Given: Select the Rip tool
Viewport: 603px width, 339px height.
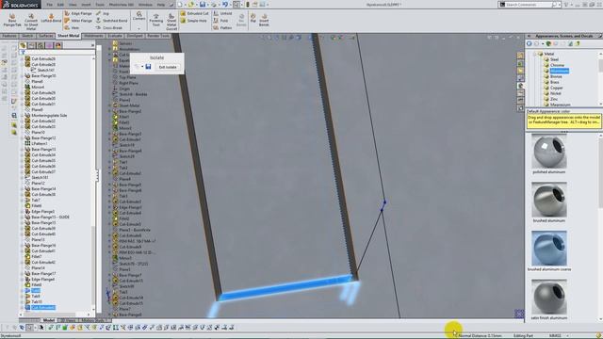Looking at the screenshot, I should 253,18.
